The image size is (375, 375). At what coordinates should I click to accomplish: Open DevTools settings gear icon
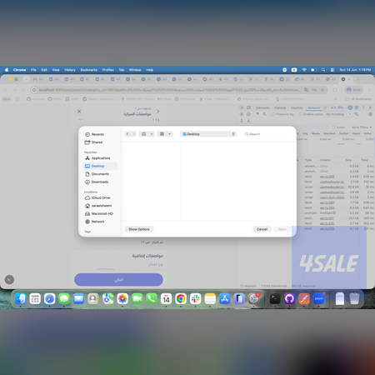pyautogui.click(x=357, y=107)
